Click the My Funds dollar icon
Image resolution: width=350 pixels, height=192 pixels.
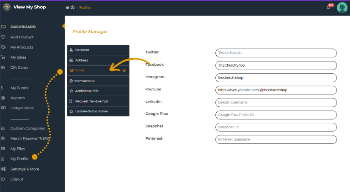click(x=2, y=88)
